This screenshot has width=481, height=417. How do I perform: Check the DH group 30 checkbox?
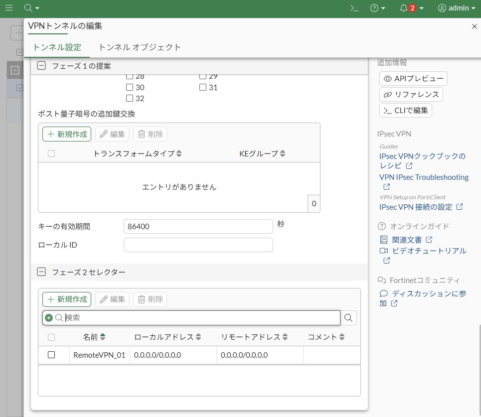pyautogui.click(x=130, y=87)
